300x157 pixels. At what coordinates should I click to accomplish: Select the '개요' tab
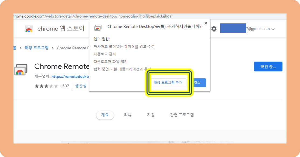coord(105,115)
